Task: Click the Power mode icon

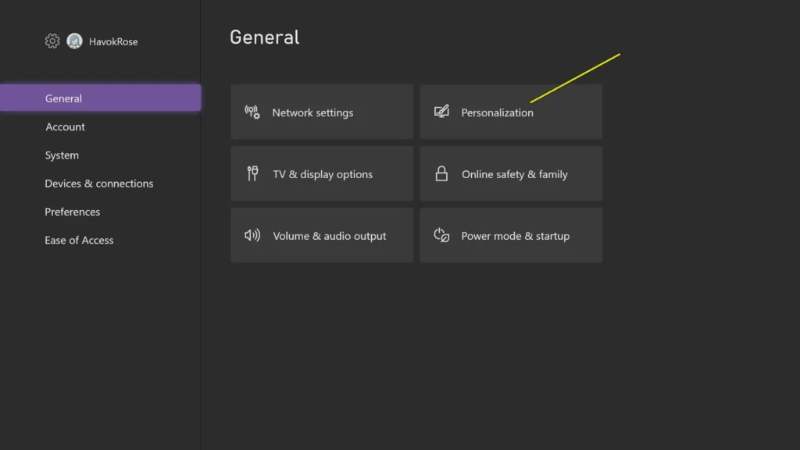Action: [x=441, y=235]
